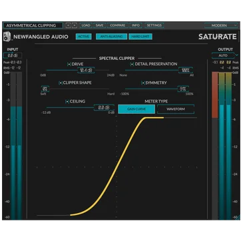Open the Asymmetrical Clipping preset selector
The image size is (243, 243).
click(33, 25)
